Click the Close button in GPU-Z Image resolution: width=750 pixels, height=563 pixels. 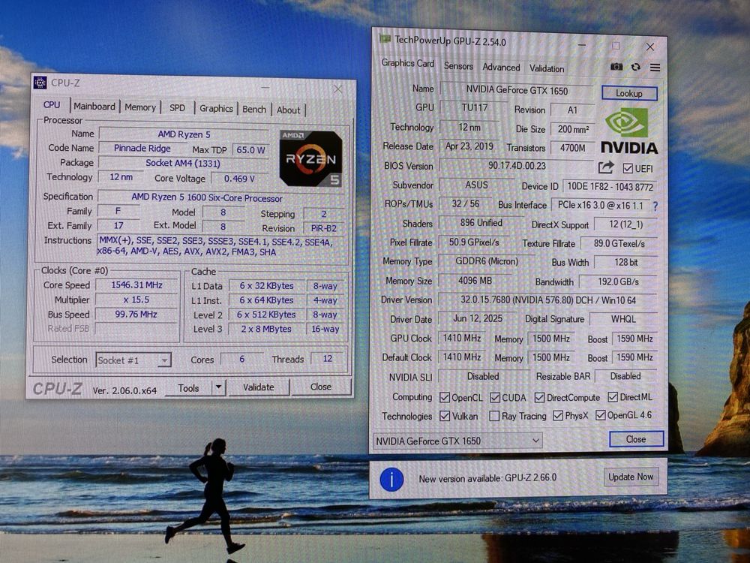click(636, 439)
